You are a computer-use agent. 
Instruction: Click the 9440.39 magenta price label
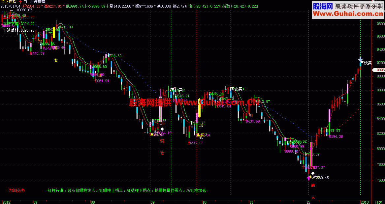pyautogui.click(x=37, y=53)
